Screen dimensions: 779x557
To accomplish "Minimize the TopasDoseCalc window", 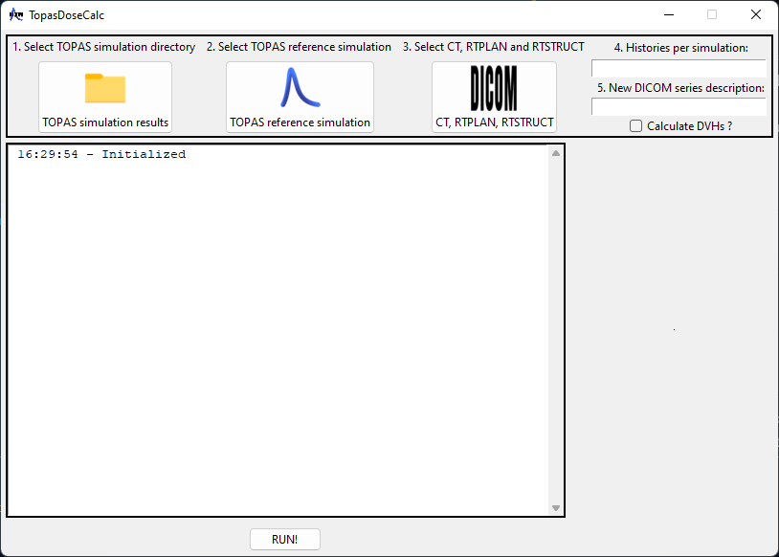I will point(668,14).
